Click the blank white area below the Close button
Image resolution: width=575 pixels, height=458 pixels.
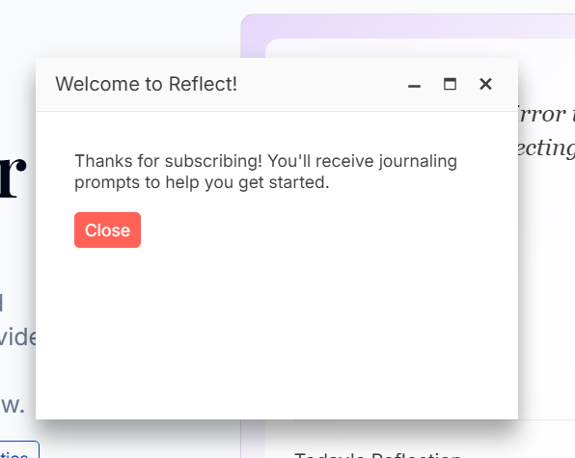[x=277, y=330]
